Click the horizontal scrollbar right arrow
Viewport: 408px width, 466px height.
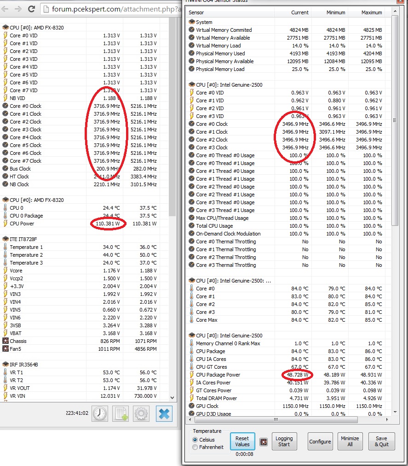(387, 419)
